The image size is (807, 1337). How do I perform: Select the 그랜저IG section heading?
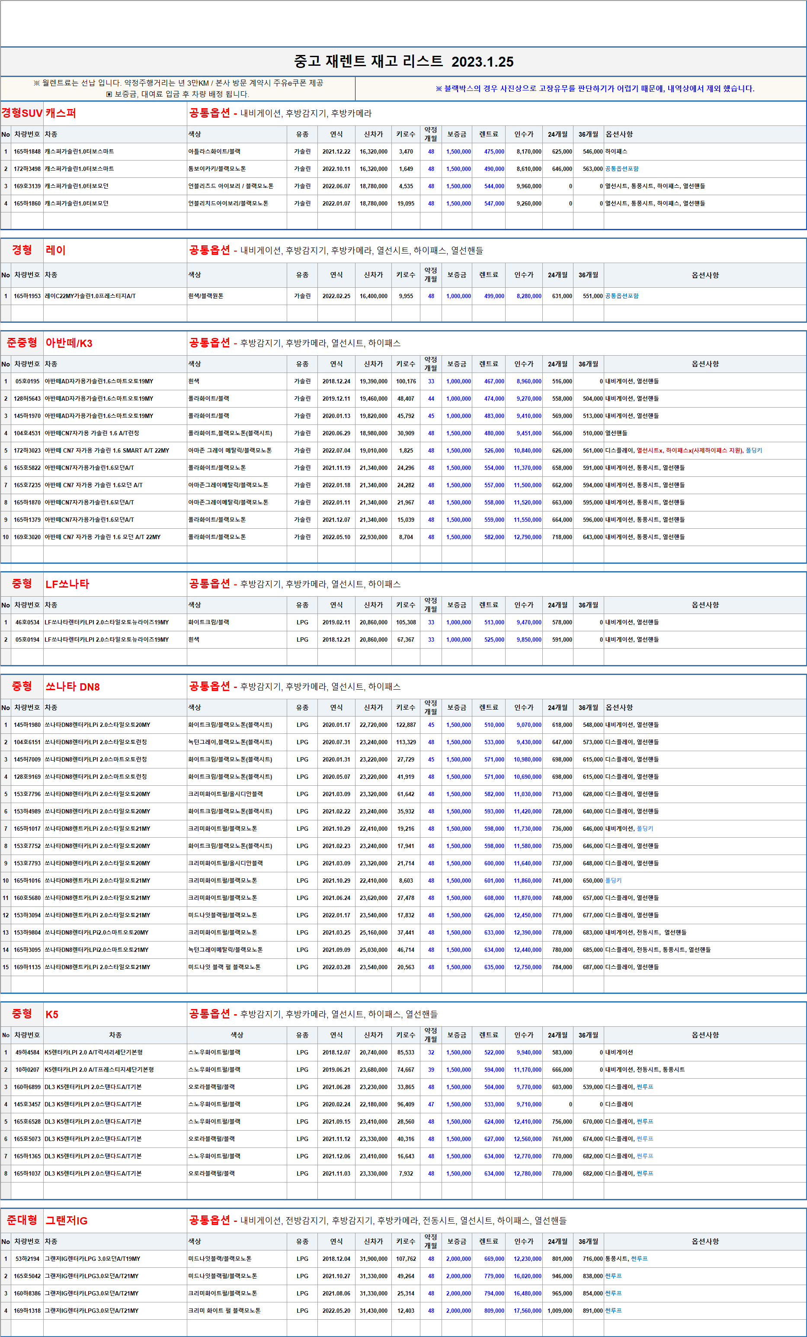click(66, 1220)
